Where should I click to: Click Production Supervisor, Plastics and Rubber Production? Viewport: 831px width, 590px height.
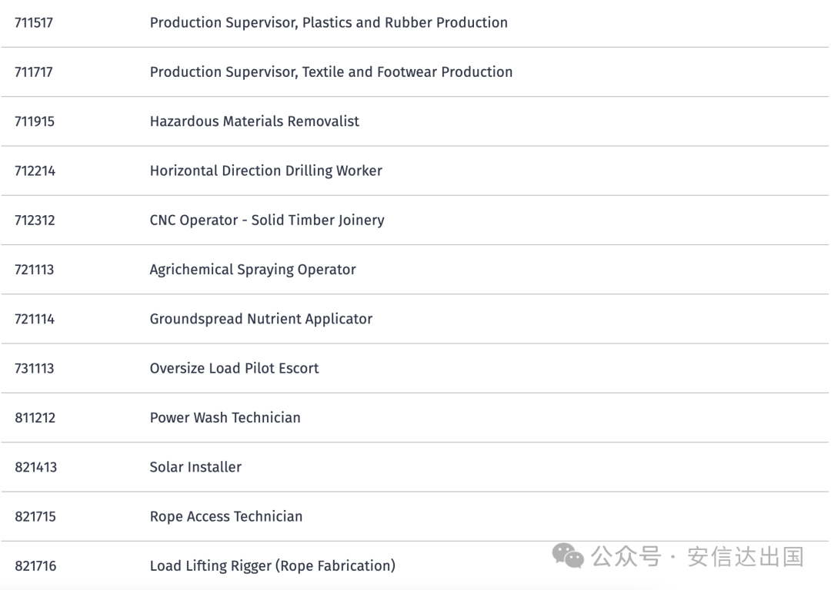tap(329, 23)
